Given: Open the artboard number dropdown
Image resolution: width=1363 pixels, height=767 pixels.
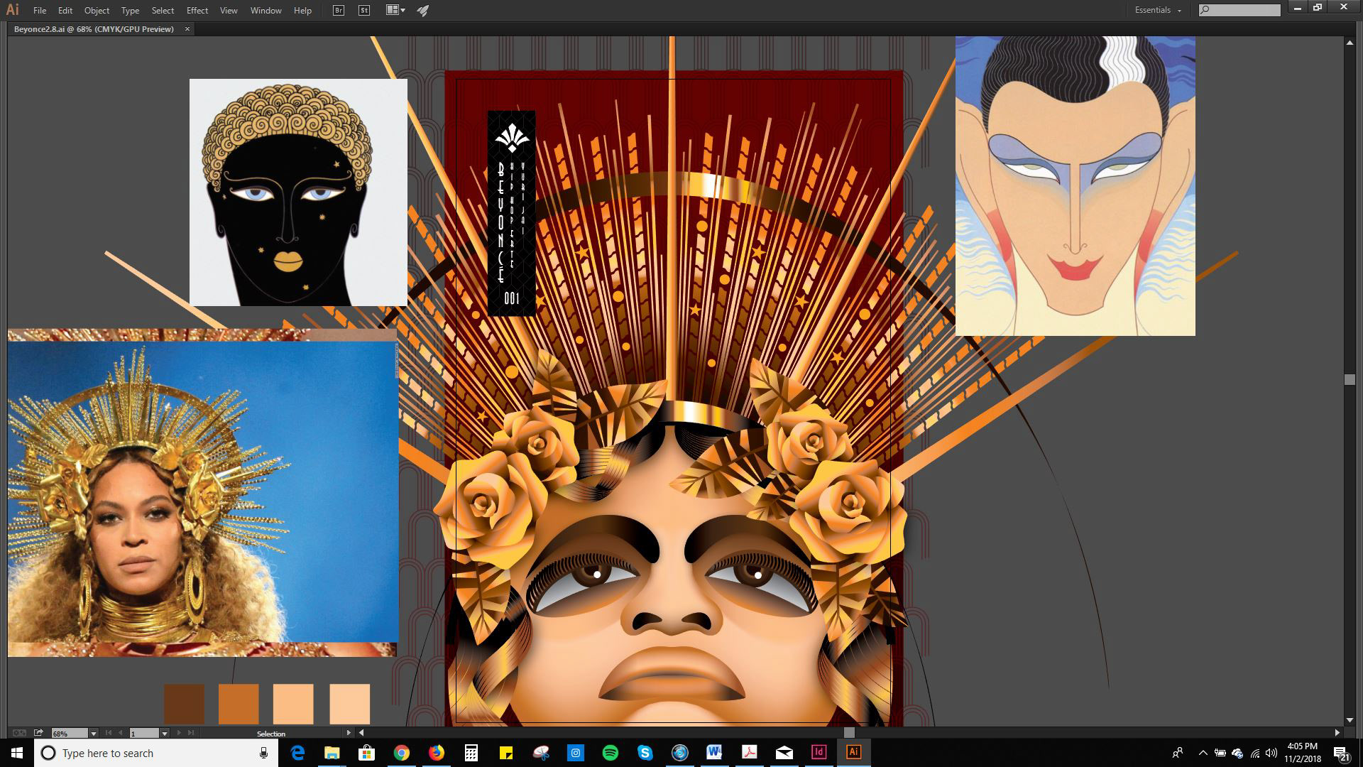Looking at the screenshot, I should tap(164, 734).
